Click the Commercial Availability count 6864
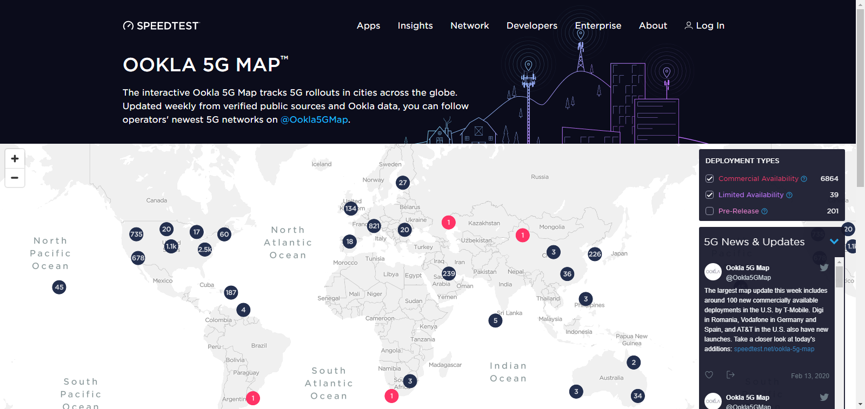The height and width of the screenshot is (409, 865). (x=829, y=179)
